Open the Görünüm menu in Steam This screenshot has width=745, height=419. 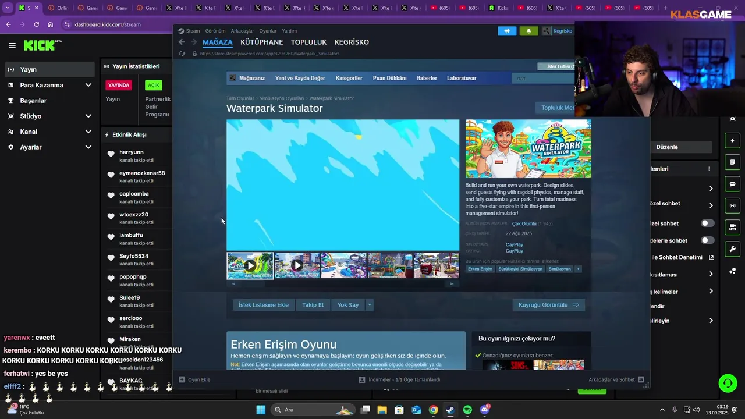pos(215,31)
